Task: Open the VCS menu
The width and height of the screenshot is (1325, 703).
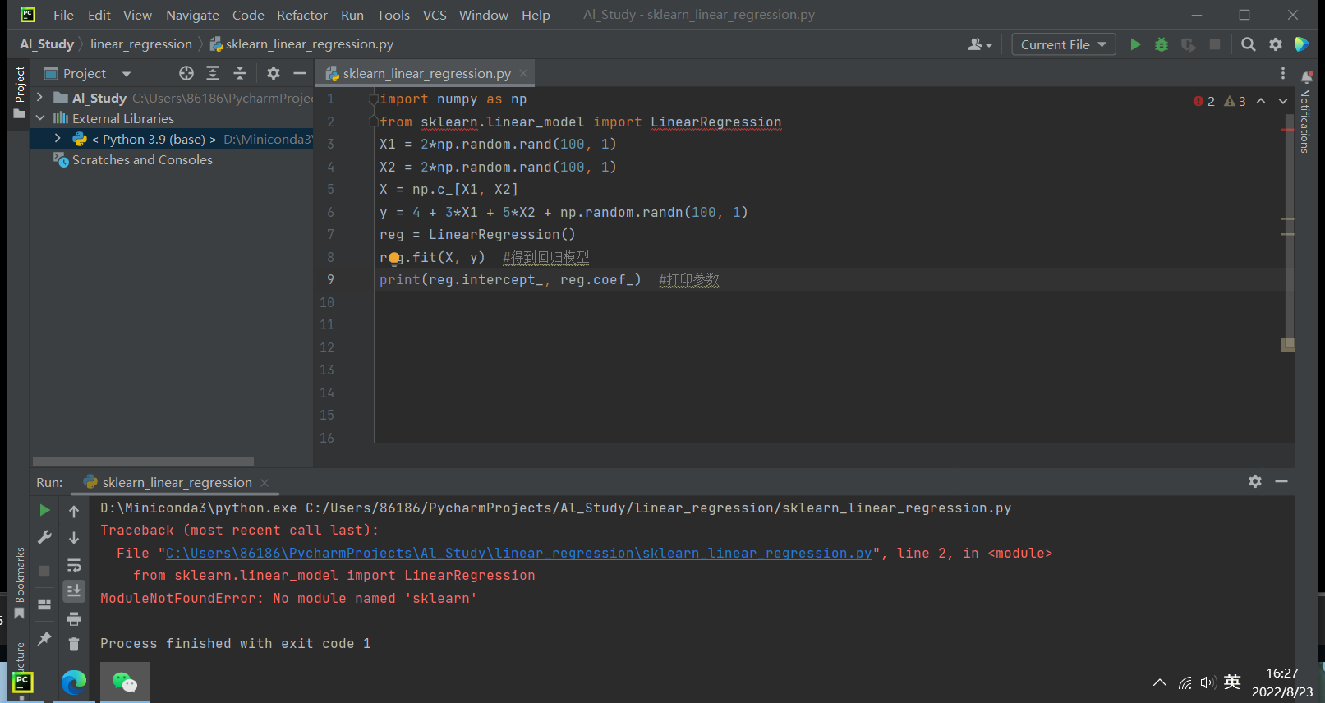Action: pyautogui.click(x=435, y=15)
